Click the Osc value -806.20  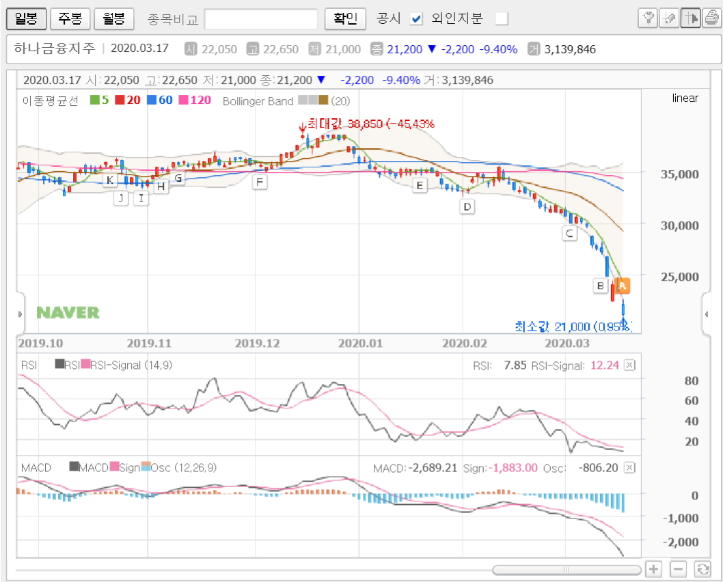(x=598, y=468)
